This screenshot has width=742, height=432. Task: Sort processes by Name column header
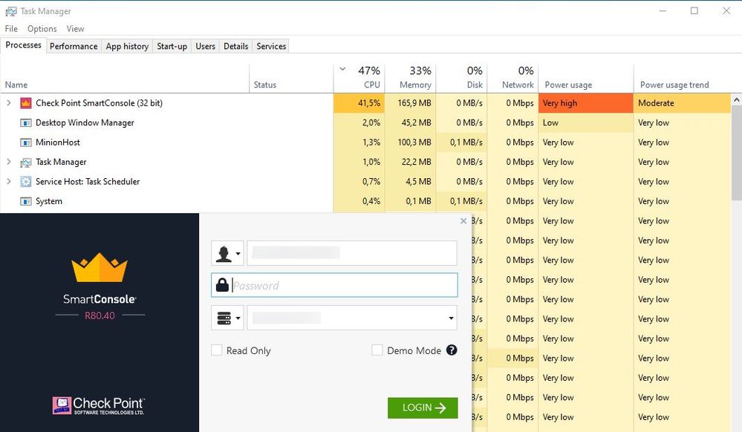(125, 78)
